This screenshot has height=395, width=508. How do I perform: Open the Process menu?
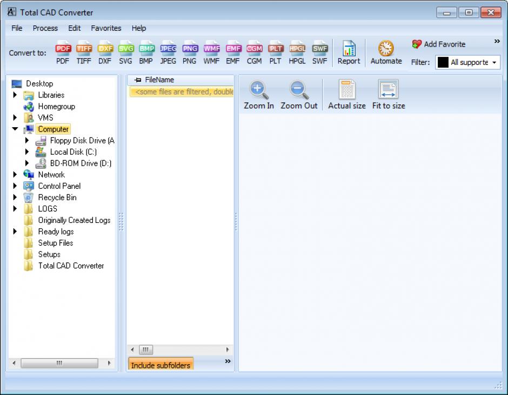coord(45,28)
